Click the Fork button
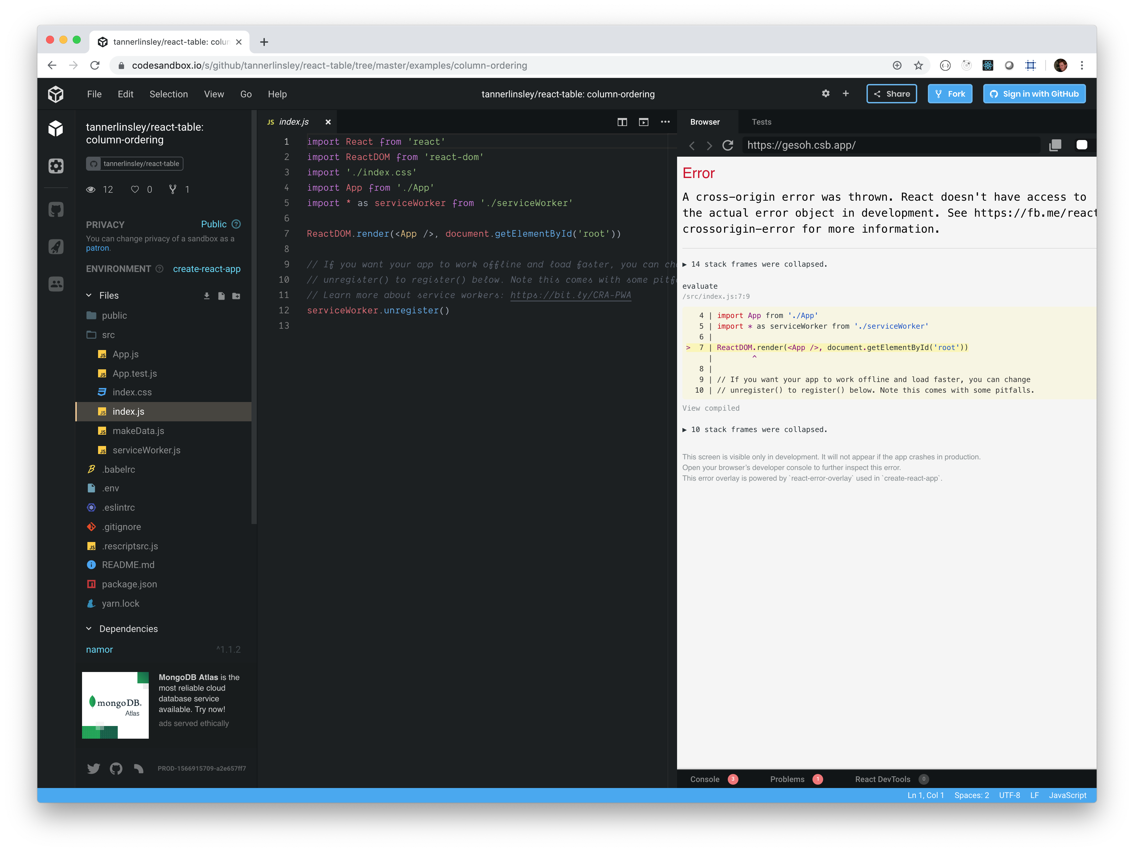 [950, 94]
